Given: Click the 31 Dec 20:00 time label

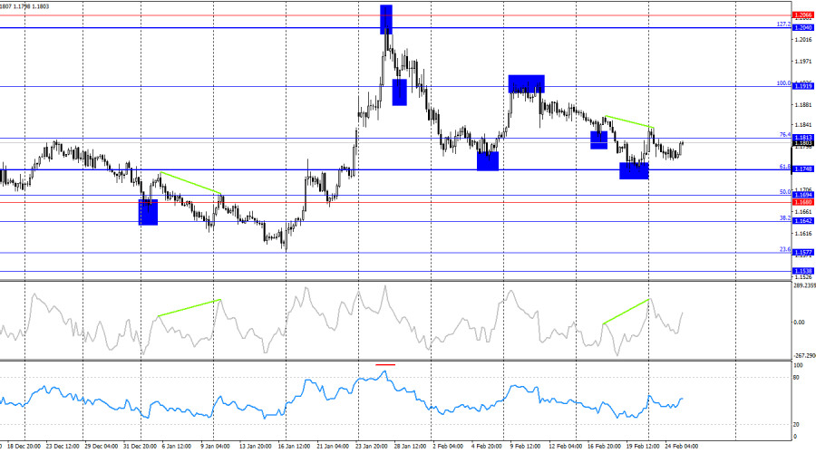Looking at the screenshot, I should point(140,447).
